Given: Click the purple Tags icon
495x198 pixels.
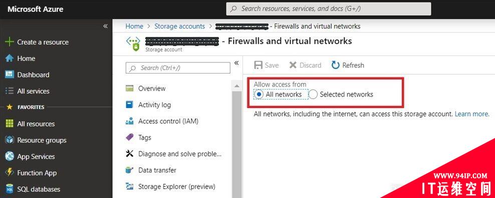Looking at the screenshot, I should pyautogui.click(x=129, y=137).
